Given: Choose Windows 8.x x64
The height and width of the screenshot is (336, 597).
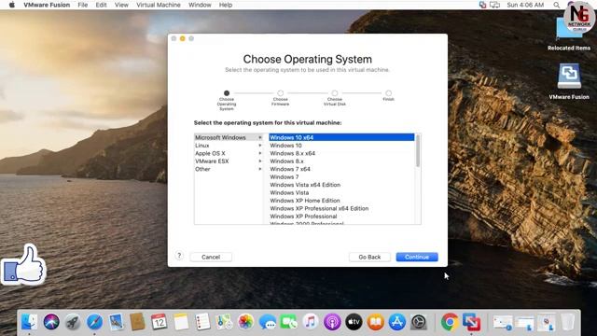Looking at the screenshot, I should (x=341, y=153).
